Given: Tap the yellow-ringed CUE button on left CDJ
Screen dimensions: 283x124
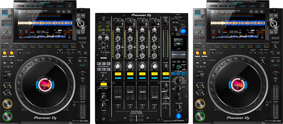Looking at the screenshot, I should tap(7, 104).
